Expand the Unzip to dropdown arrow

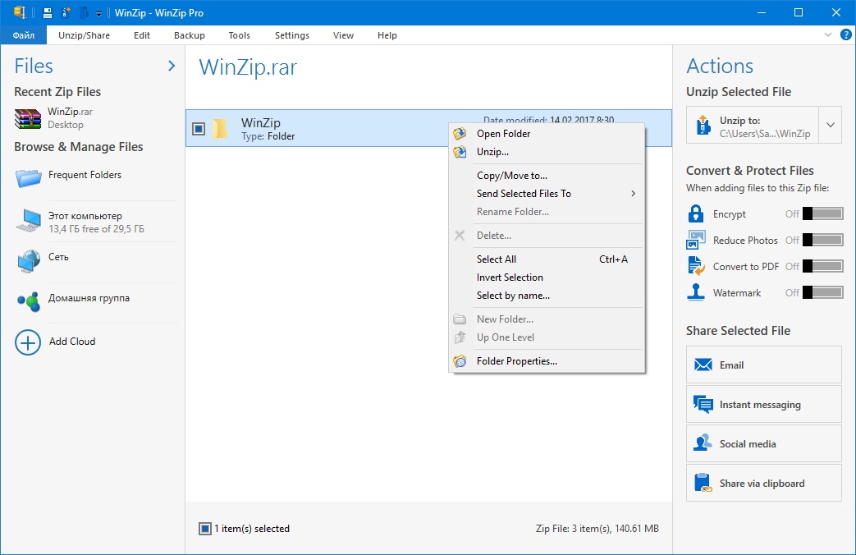click(831, 126)
